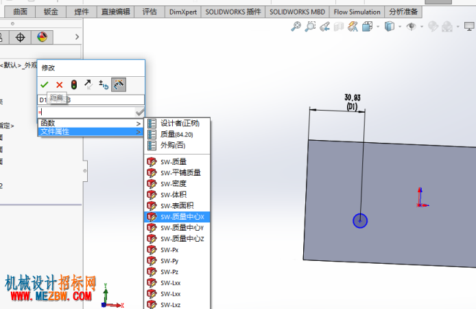Click the Previous View icon
Viewport: 476px width, 309px height.
(325, 27)
